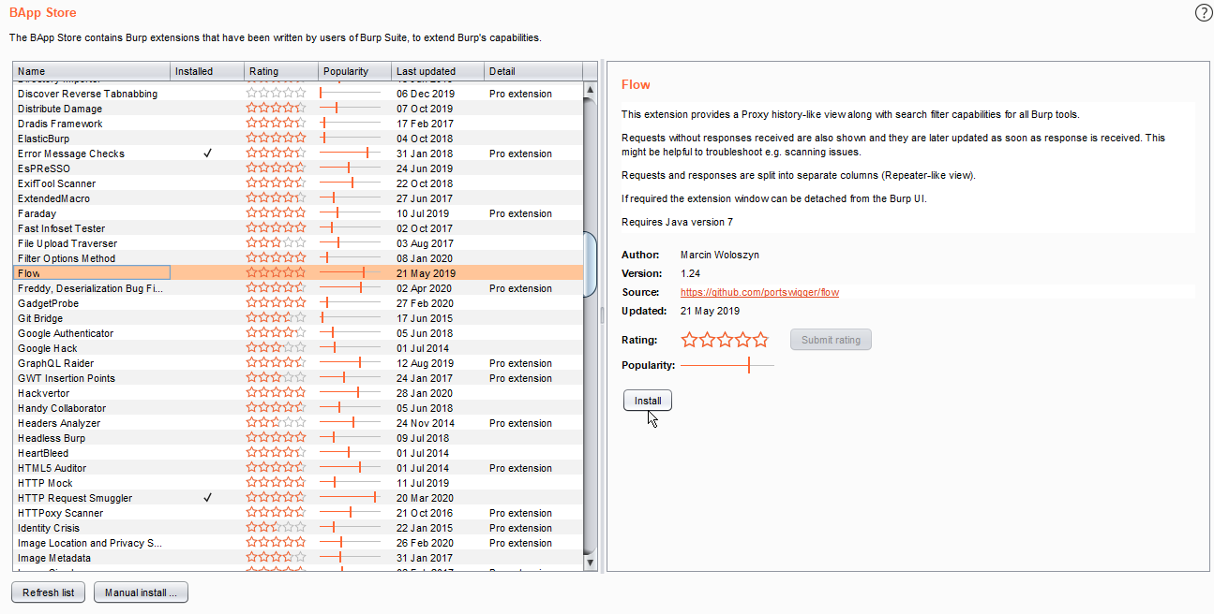Viewport: 1214px width, 614px height.
Task: Click Pro extension detail for HTML5 Auditor
Action: [520, 468]
